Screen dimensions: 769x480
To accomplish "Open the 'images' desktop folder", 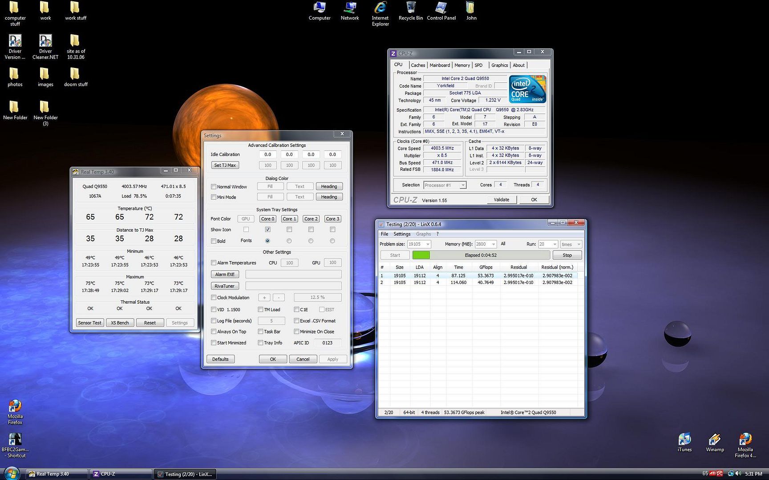I will pos(45,77).
